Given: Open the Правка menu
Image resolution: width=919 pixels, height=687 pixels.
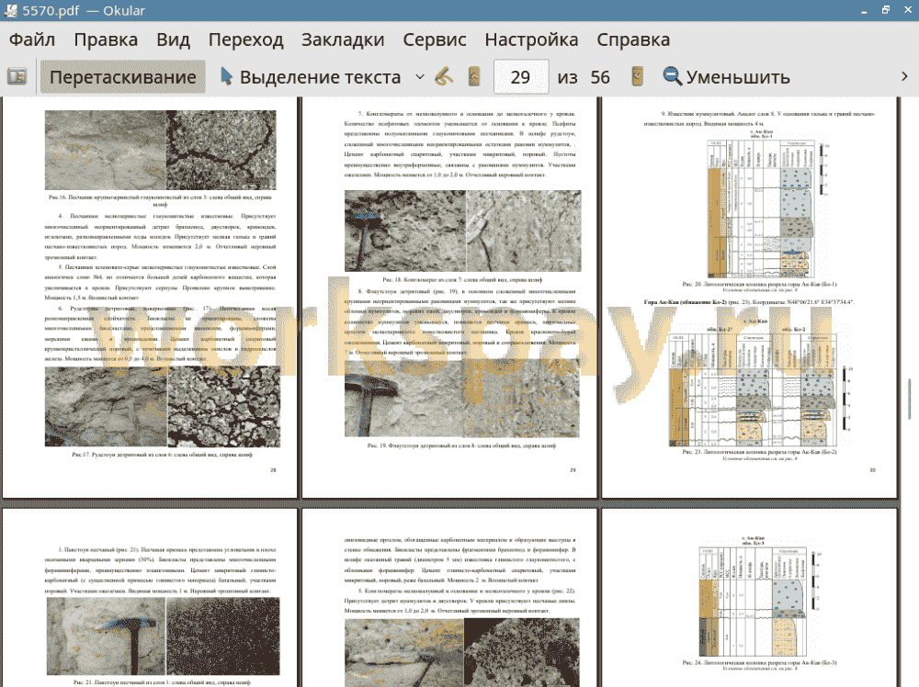Looking at the screenshot, I should (106, 39).
